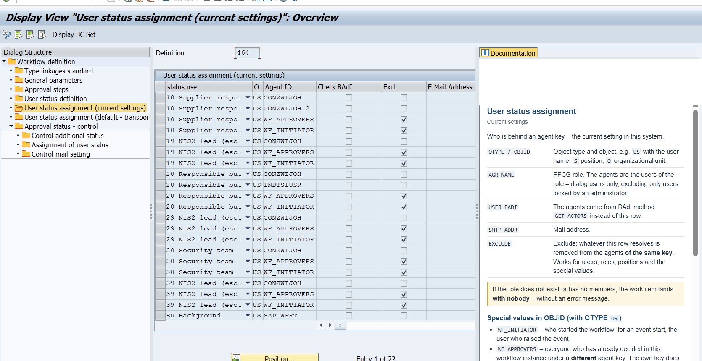Open status dropdown in 20 Responsible WF_APPROVERS row
The image size is (702, 361).
pos(248,196)
